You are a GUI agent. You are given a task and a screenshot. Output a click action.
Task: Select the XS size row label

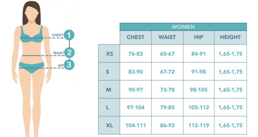(109, 54)
